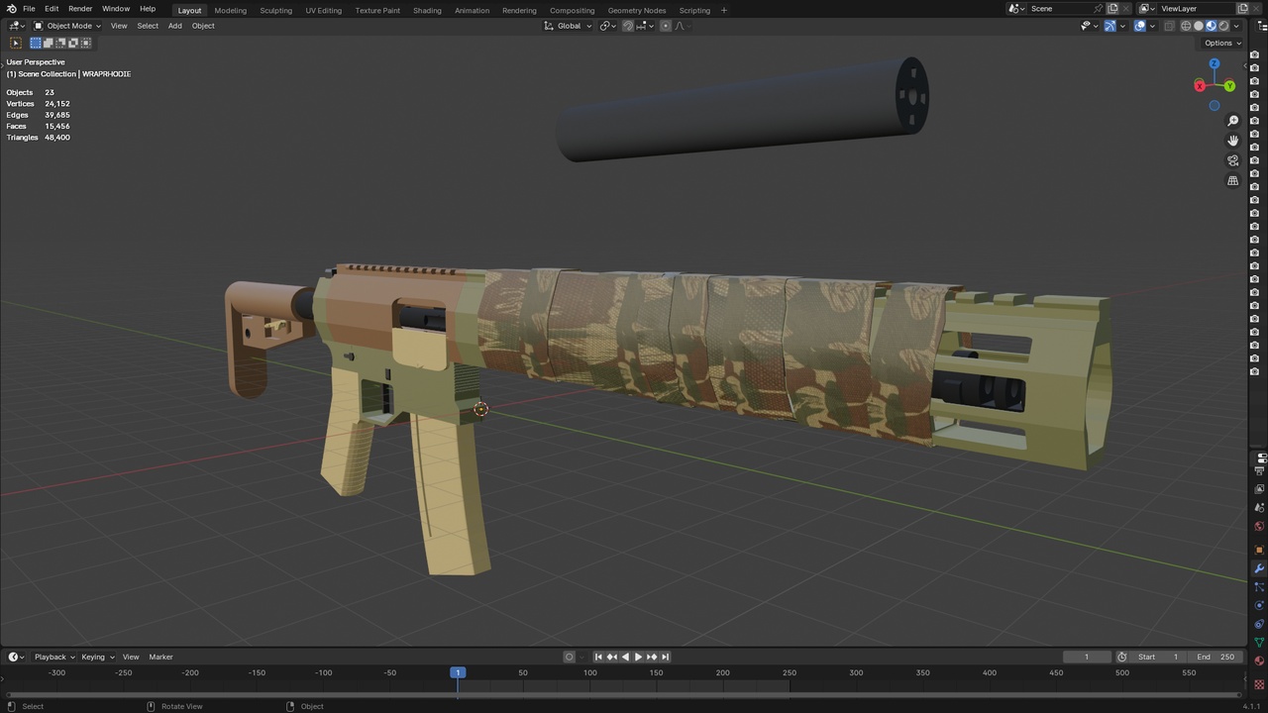Click the green Y axis on gizmo

[x=1229, y=86]
